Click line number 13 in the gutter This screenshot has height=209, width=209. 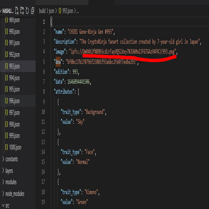(43, 142)
